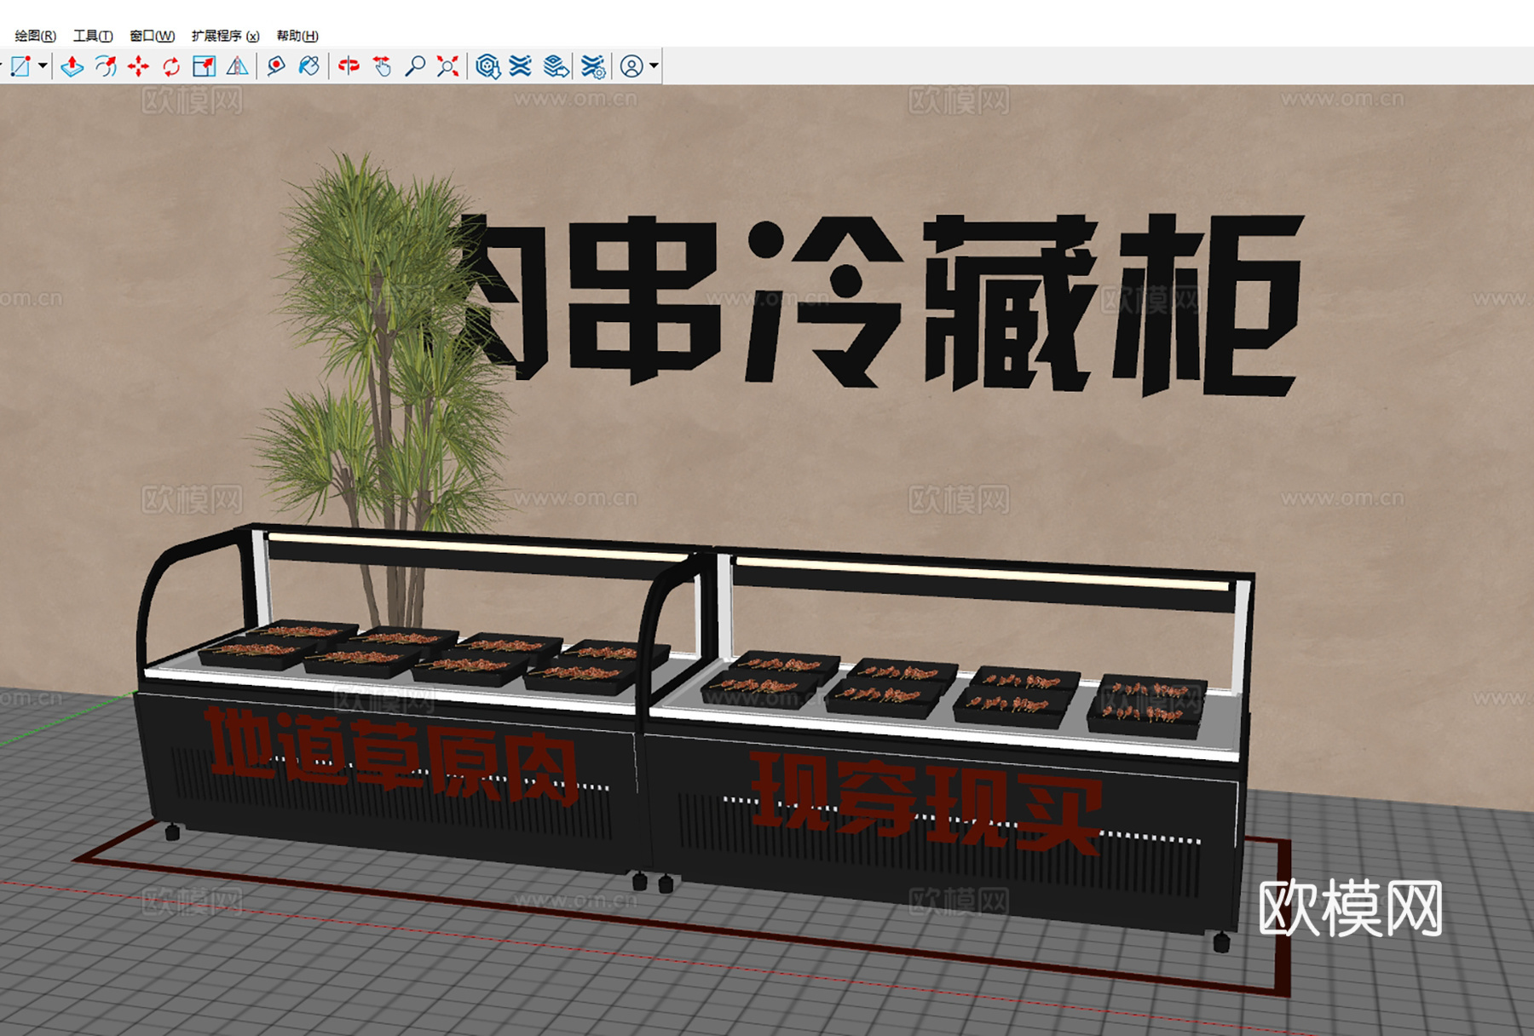Image resolution: width=1534 pixels, height=1036 pixels.
Task: Select the Move tool
Action: [x=138, y=66]
